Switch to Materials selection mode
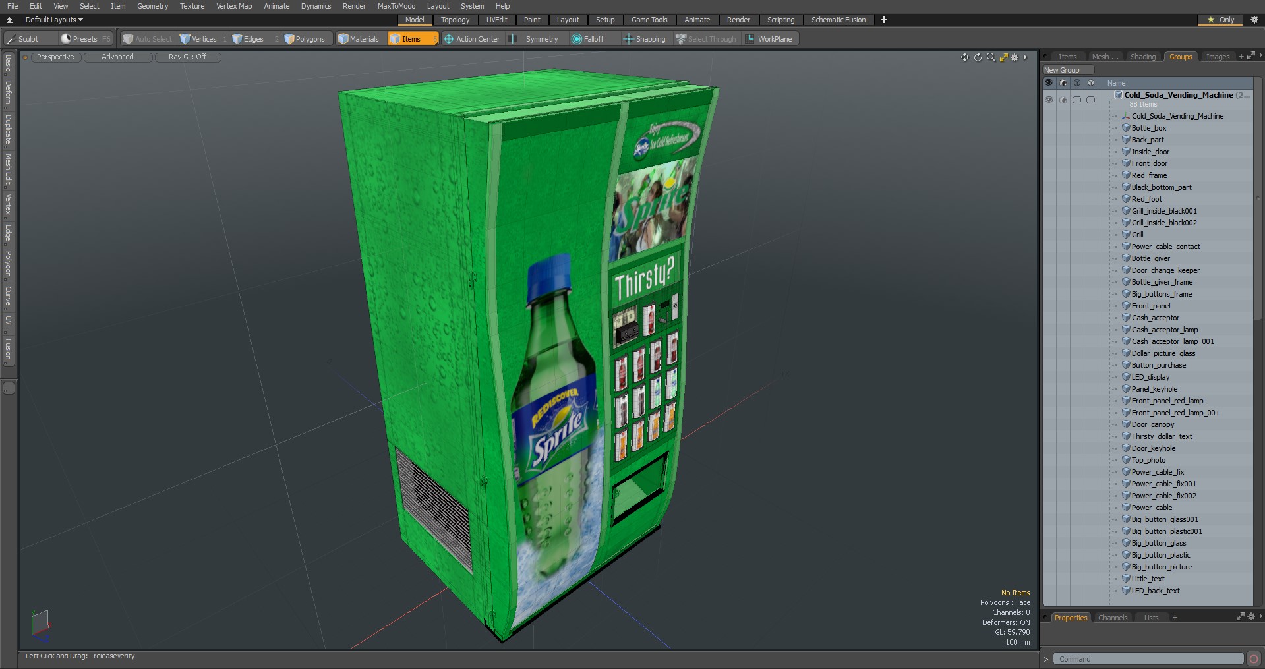 [359, 39]
